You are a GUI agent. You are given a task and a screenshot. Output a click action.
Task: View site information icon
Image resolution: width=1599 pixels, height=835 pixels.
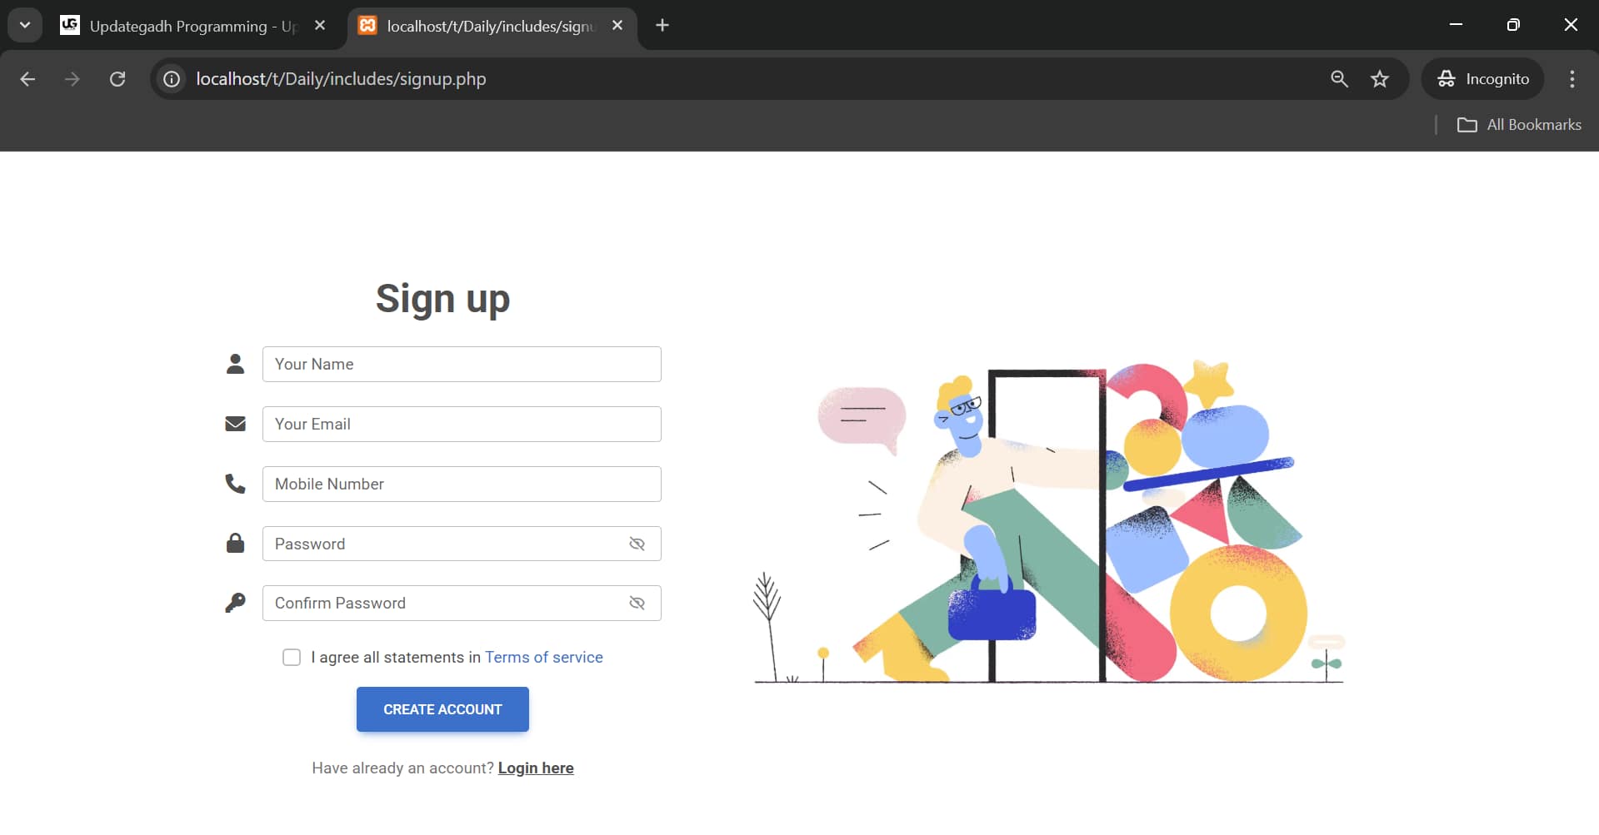[x=172, y=79]
